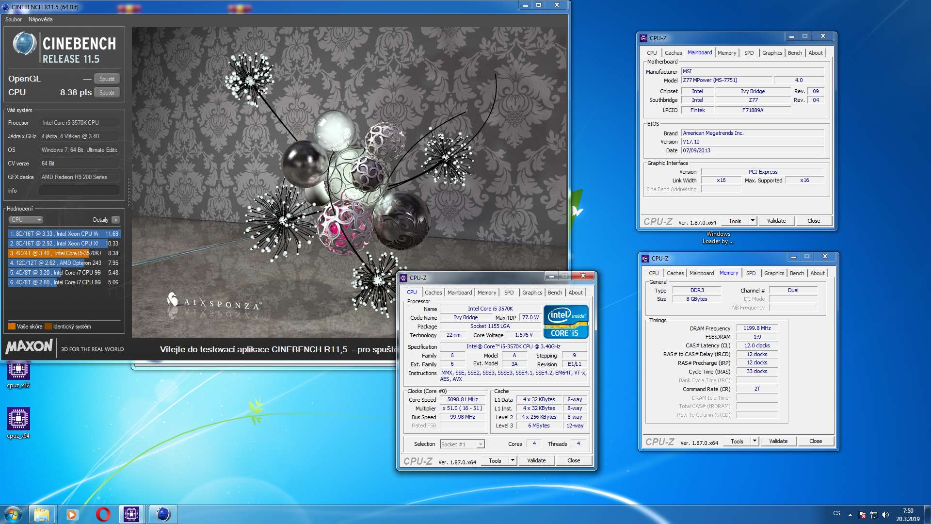Click the network tray icon
This screenshot has height=524, width=931.
pyautogui.click(x=874, y=514)
